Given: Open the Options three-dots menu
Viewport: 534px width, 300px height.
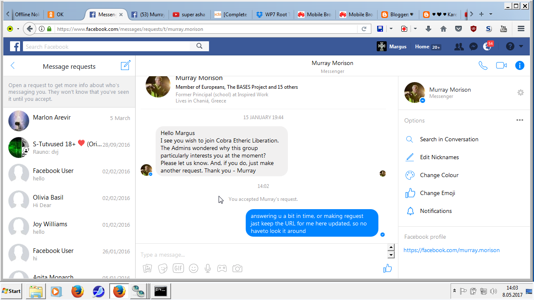Looking at the screenshot, I should 519,120.
